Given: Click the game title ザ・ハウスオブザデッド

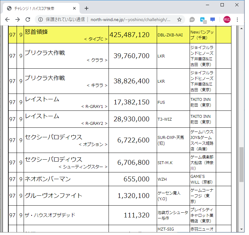Looking at the screenshot, I should tap(50, 215).
